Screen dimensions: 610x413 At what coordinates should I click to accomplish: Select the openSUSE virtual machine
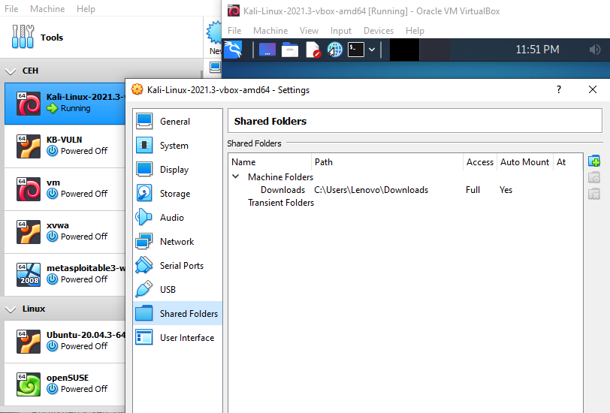pyautogui.click(x=65, y=384)
